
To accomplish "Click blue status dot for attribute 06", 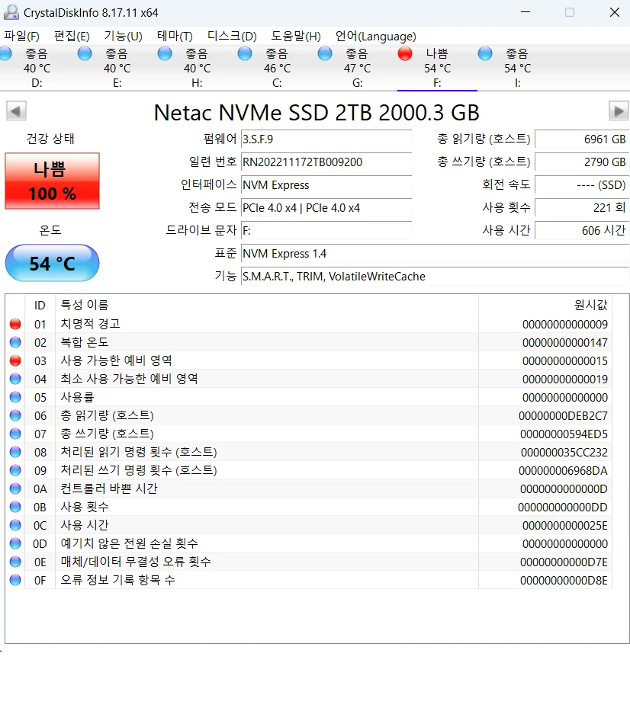I will click(x=15, y=415).
